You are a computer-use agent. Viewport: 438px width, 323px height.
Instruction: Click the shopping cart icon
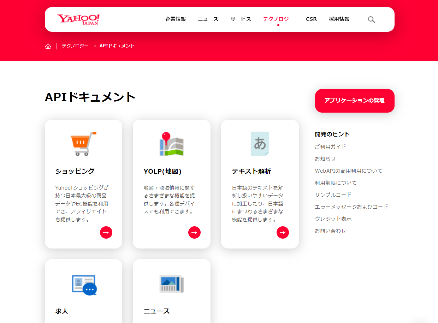pos(83,144)
